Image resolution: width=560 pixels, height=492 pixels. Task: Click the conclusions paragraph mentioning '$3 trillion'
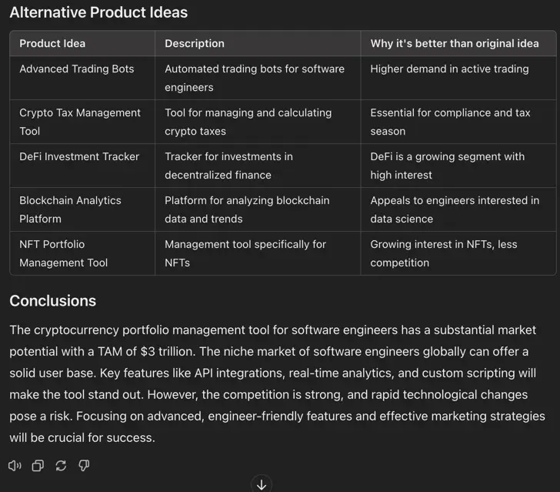278,383
